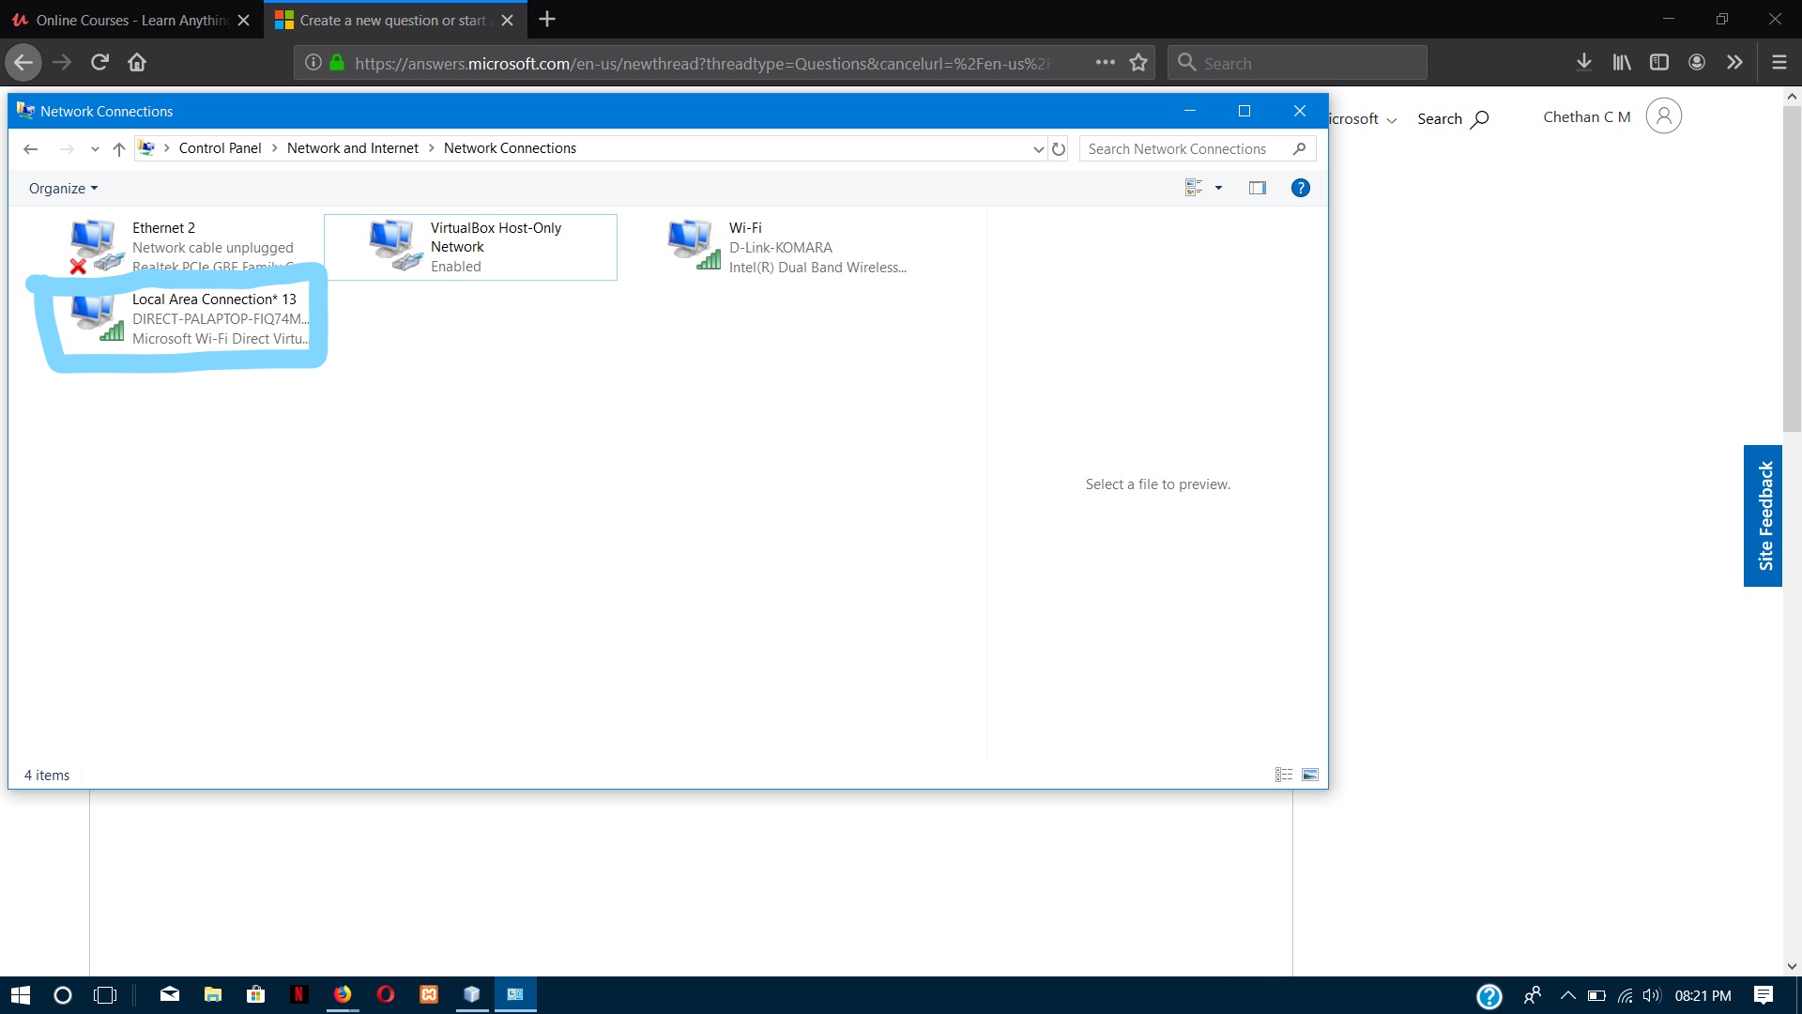Select the Ethernet 2 network adapter icon

(96, 246)
